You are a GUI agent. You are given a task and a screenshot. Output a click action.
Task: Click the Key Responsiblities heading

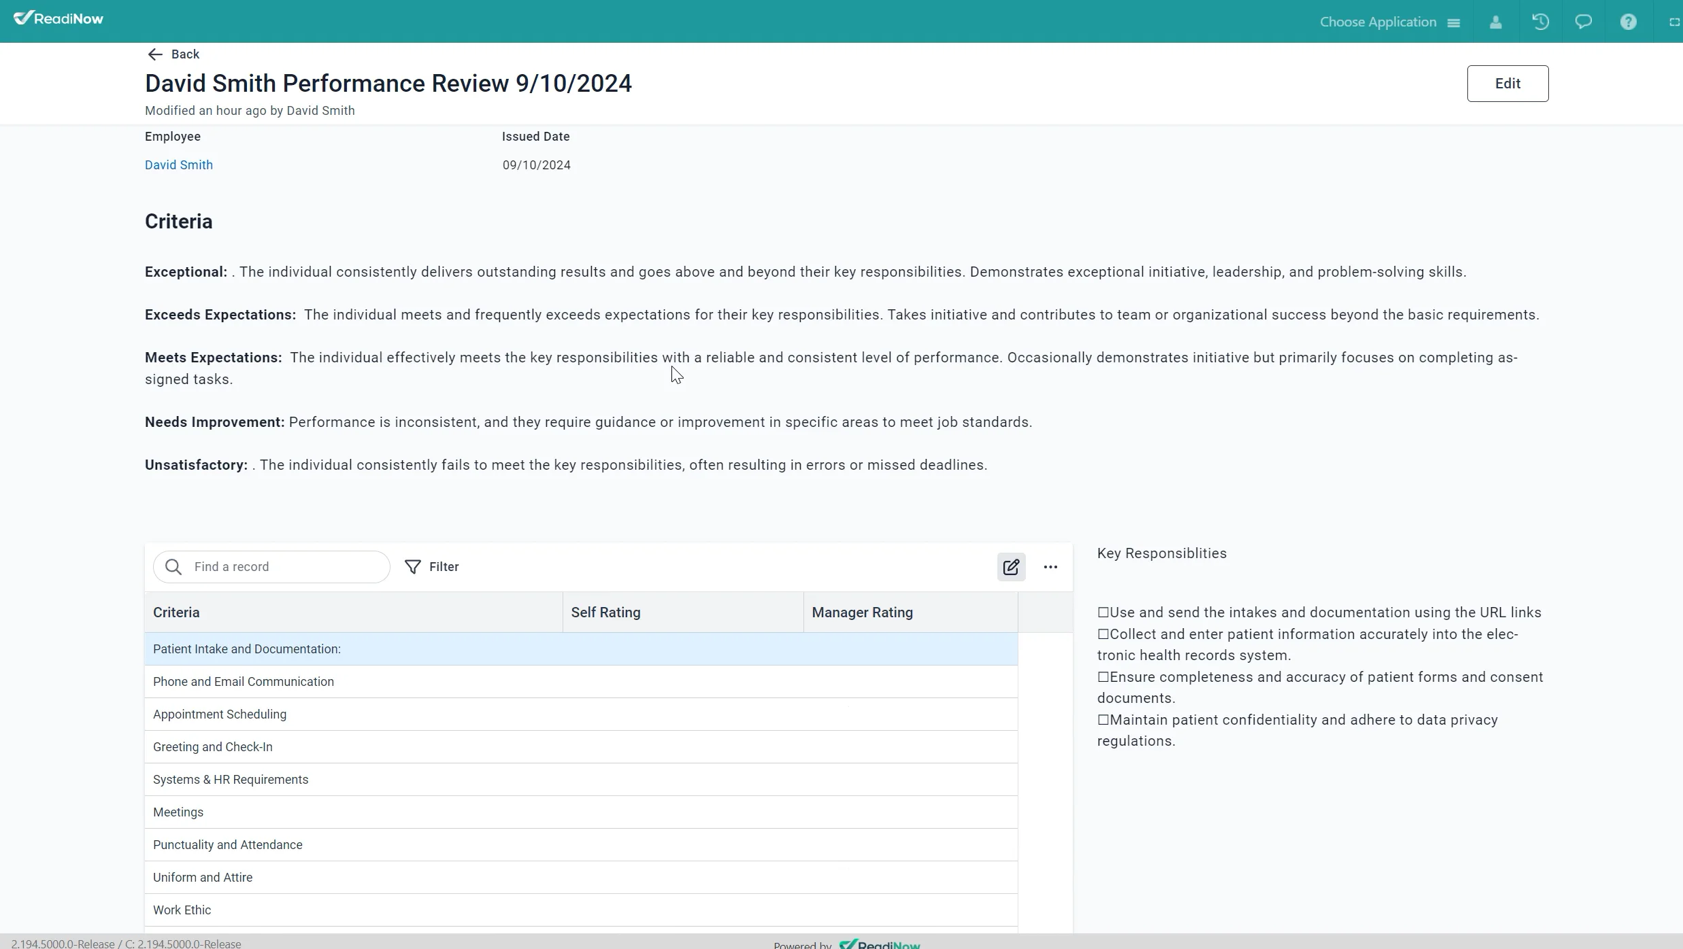1162,553
